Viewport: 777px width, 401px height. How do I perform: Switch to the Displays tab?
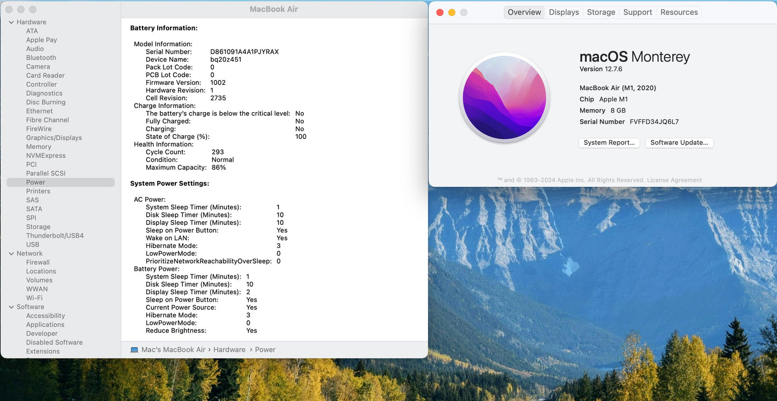pyautogui.click(x=564, y=12)
